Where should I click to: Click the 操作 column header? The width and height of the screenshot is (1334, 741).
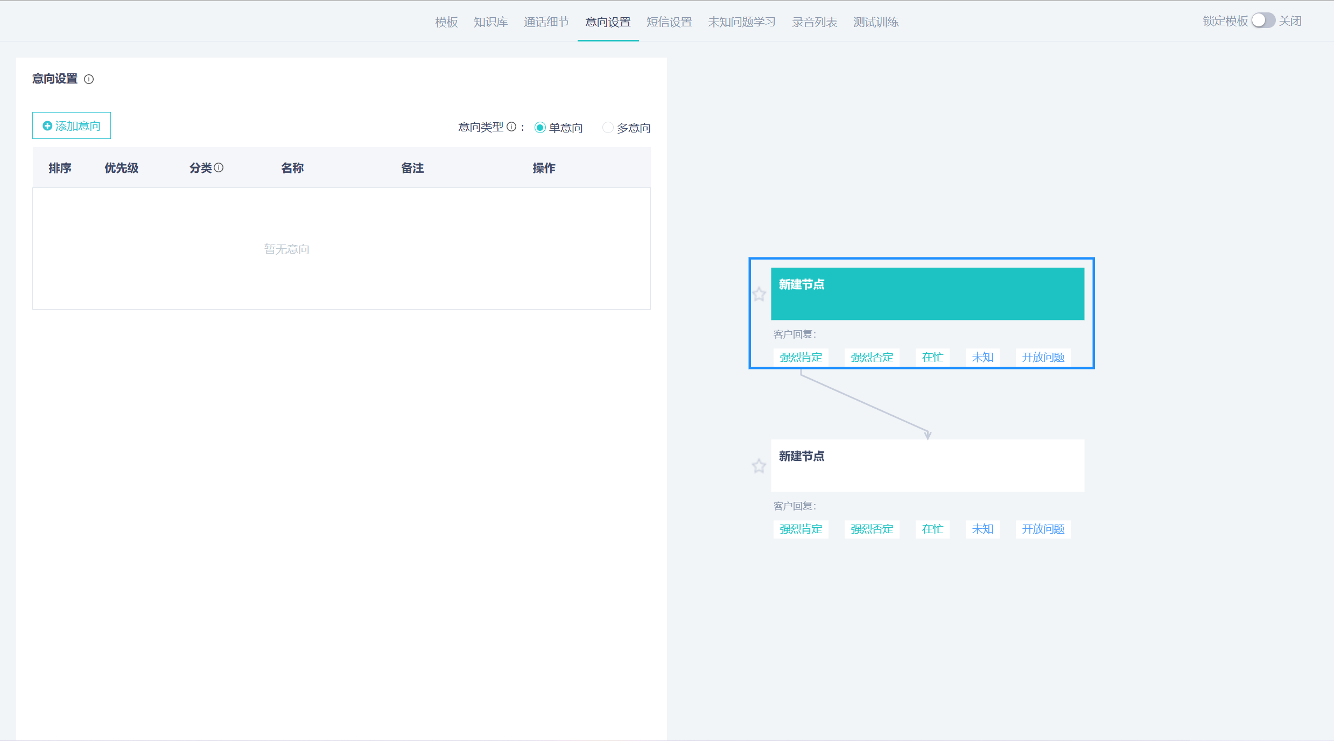[x=544, y=168]
